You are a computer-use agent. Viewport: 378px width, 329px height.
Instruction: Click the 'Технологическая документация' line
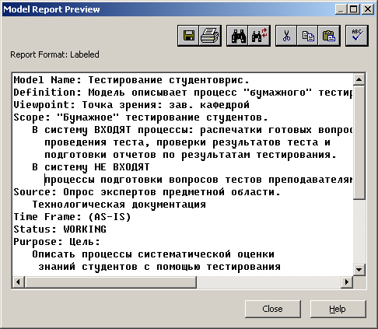point(119,205)
